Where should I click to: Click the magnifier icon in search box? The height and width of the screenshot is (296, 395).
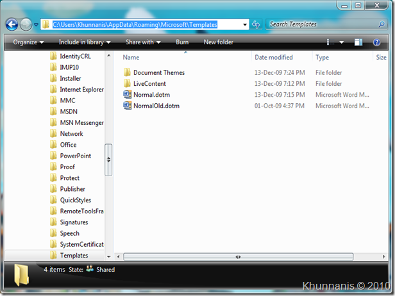tap(382, 24)
